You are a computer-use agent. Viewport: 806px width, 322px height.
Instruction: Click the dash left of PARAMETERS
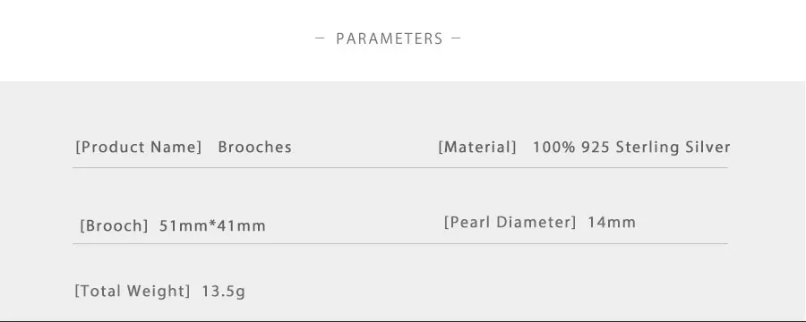tap(320, 38)
